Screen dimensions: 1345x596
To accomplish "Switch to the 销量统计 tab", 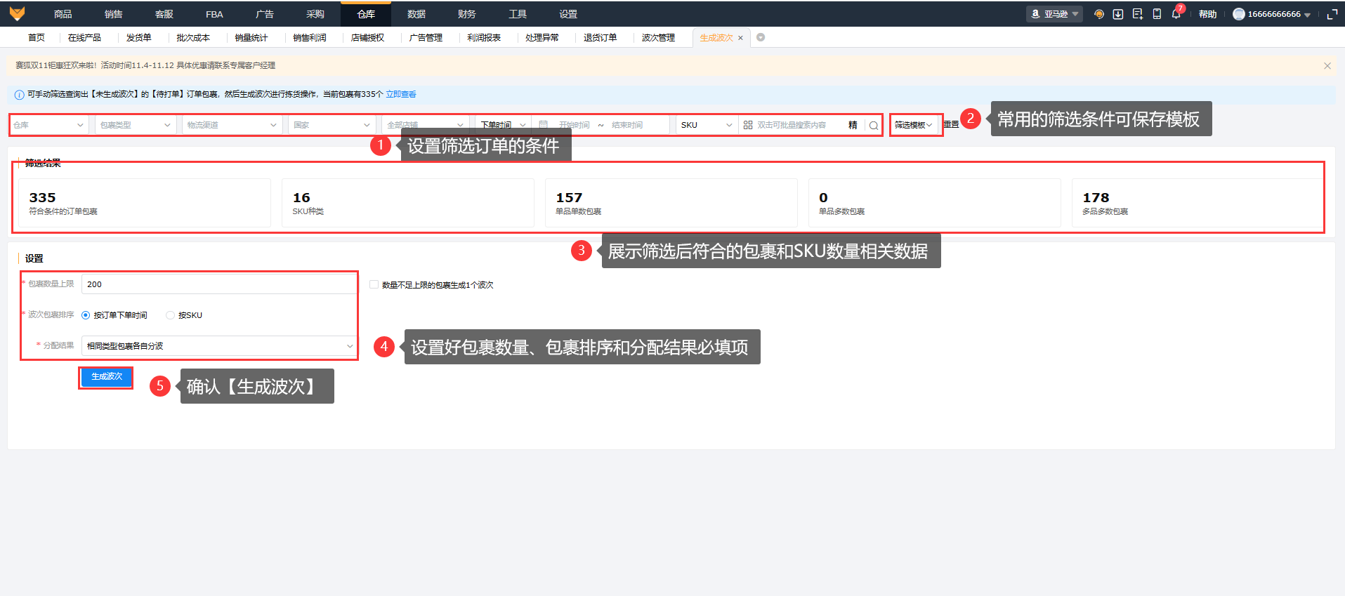I will (251, 38).
